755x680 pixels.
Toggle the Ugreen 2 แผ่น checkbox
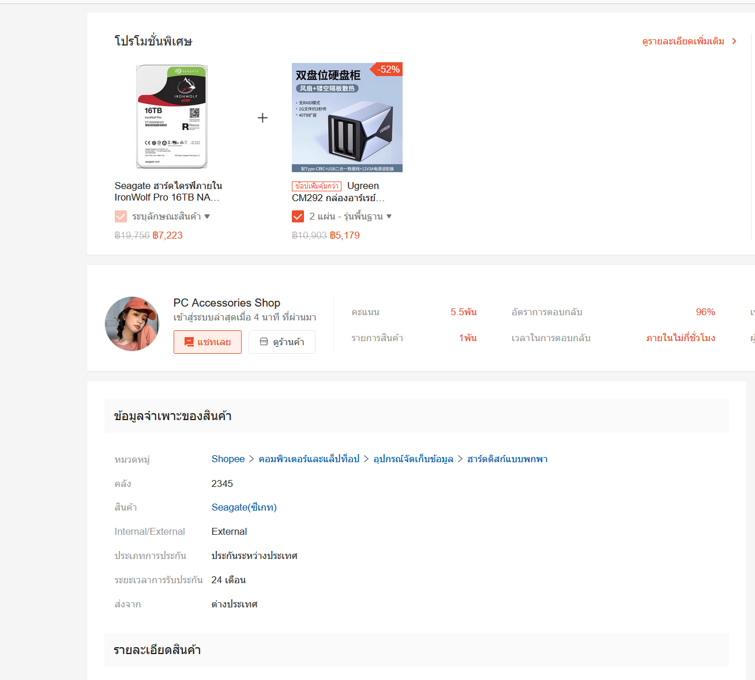[298, 217]
